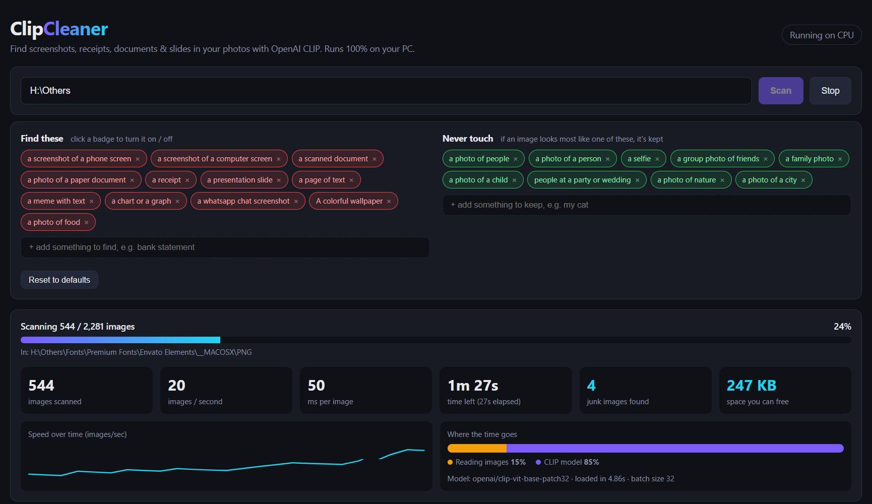Click the 'Where the time goes' bar
The image size is (872, 504).
coord(646,449)
